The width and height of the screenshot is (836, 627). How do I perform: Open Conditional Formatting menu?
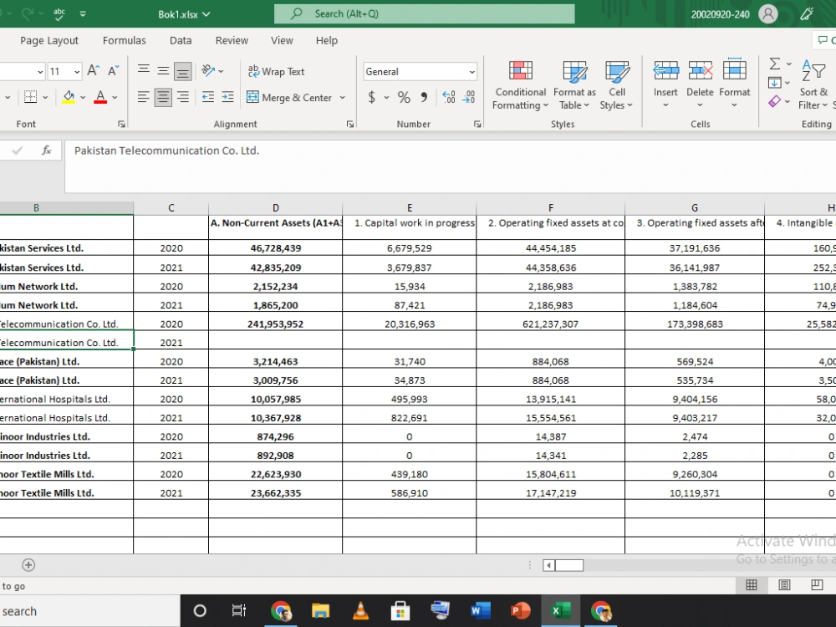click(520, 85)
